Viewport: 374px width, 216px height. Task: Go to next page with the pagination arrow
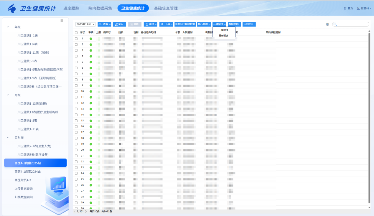86,211
